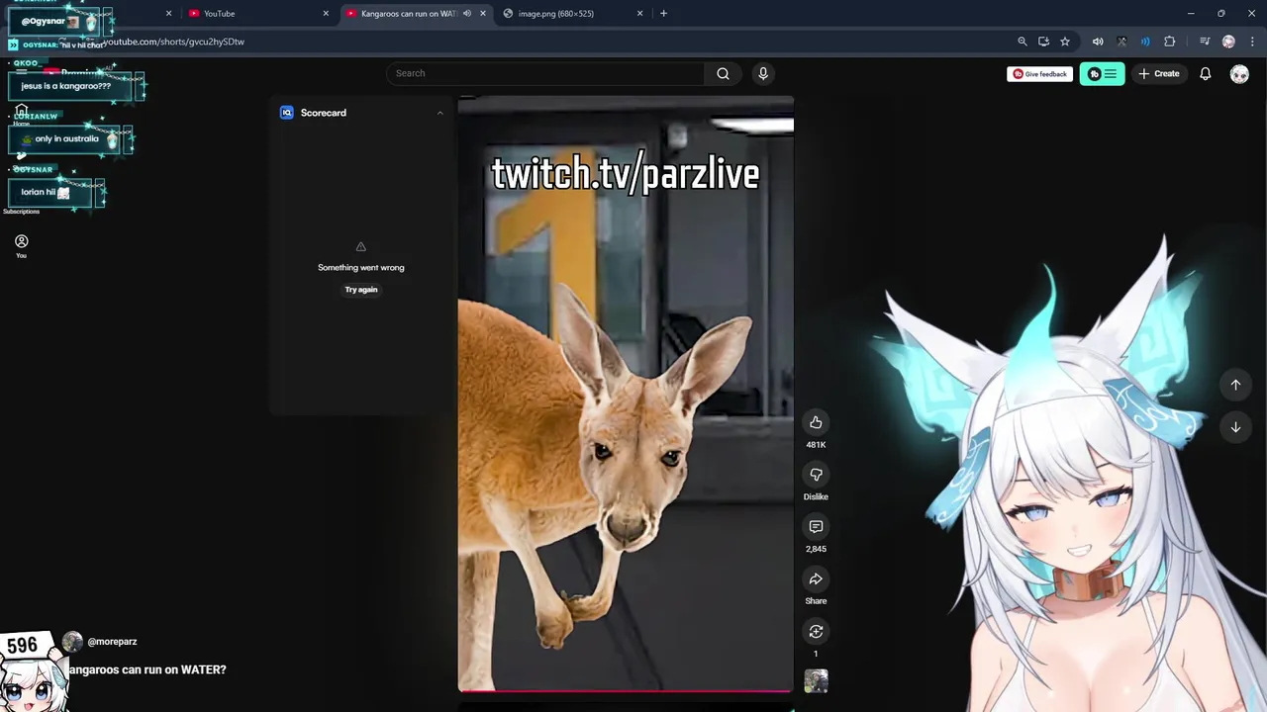Pause the kangaroo Short video
This screenshot has height=712, width=1267.
(x=626, y=396)
